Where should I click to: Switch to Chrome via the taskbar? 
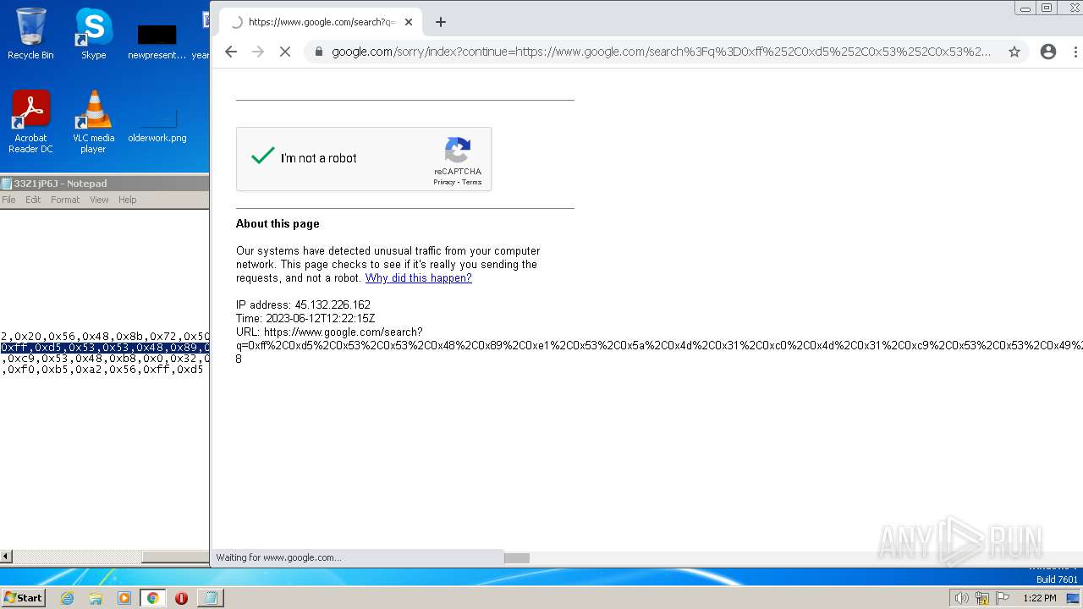[x=152, y=598]
